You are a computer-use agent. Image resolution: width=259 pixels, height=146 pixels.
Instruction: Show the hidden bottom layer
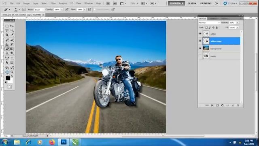tap(200, 56)
